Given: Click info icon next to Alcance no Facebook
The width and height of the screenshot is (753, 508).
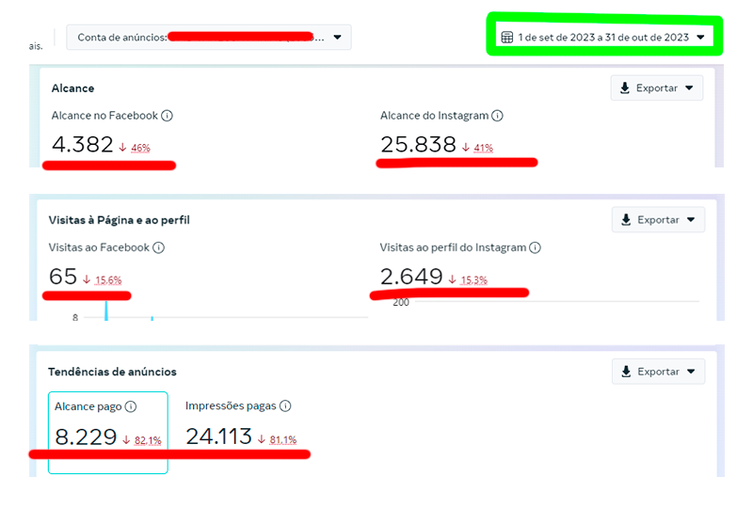Looking at the screenshot, I should (167, 116).
